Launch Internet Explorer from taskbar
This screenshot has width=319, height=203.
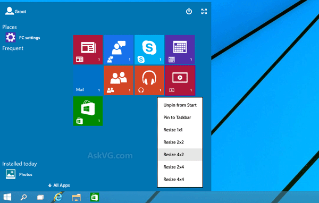pos(58,197)
